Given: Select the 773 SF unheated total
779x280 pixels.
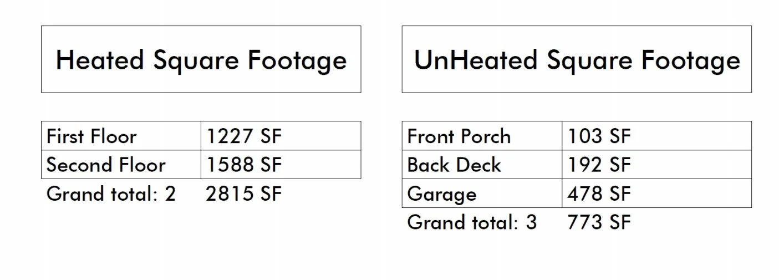Looking at the screenshot, I should click(599, 222).
